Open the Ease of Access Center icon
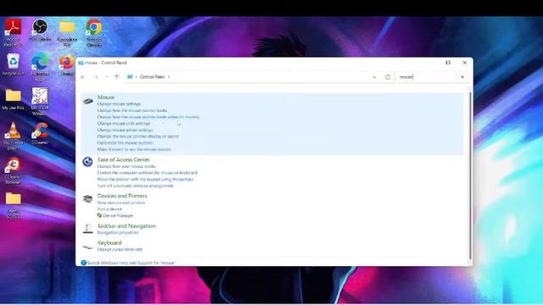The height and width of the screenshot is (305, 543). (x=87, y=162)
